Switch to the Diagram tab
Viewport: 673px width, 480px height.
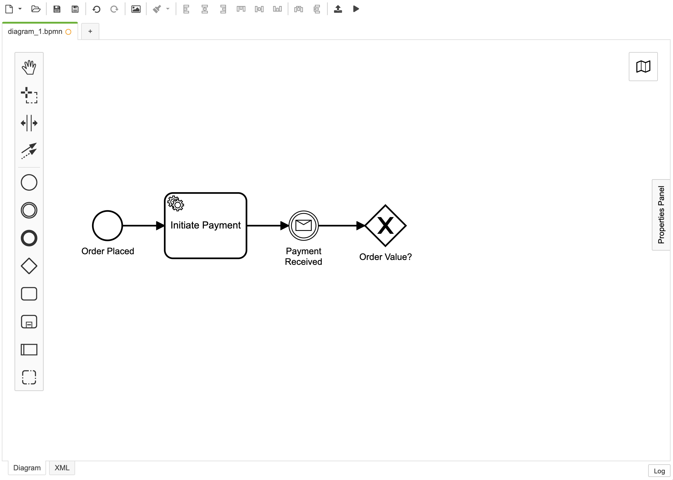(27, 467)
